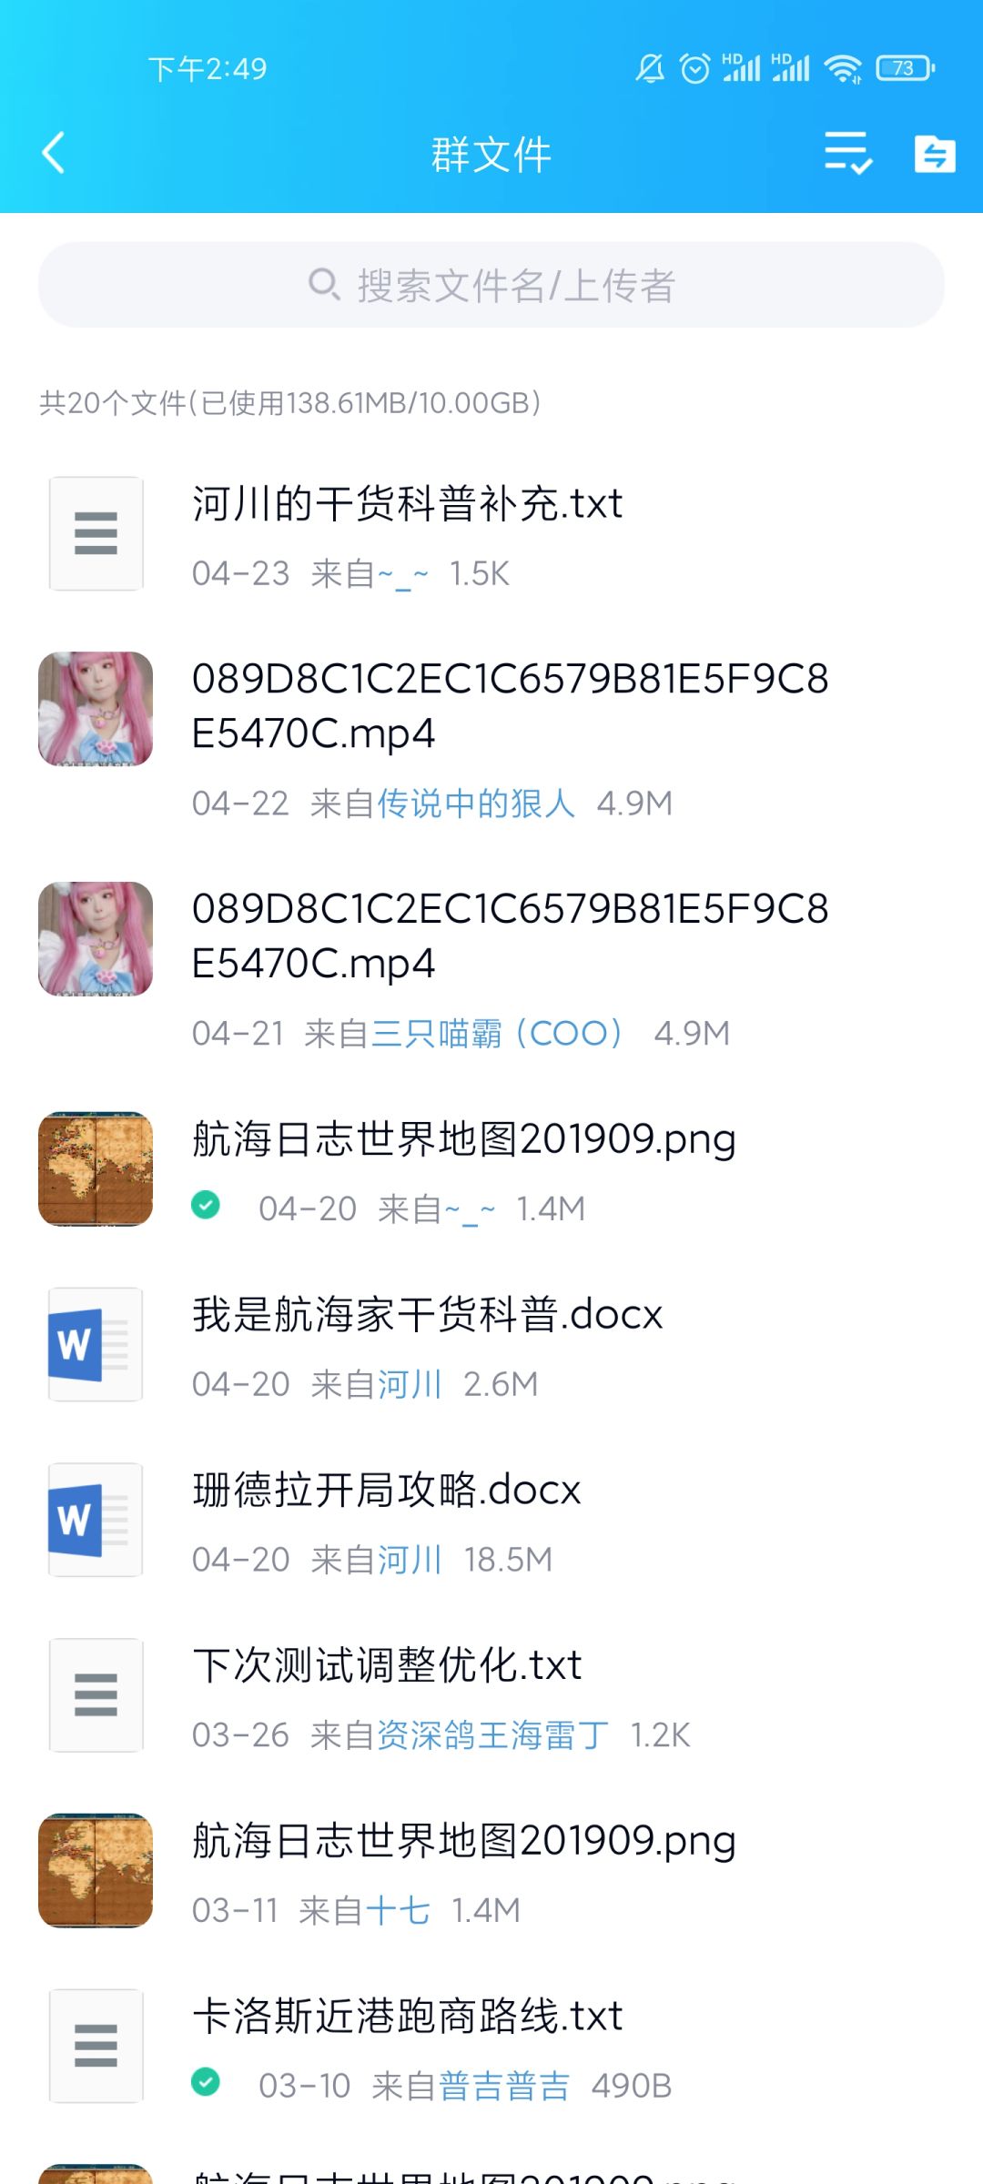Tap the battery indicator in status bar
Viewport: 983px width, 2184px height.
[905, 68]
